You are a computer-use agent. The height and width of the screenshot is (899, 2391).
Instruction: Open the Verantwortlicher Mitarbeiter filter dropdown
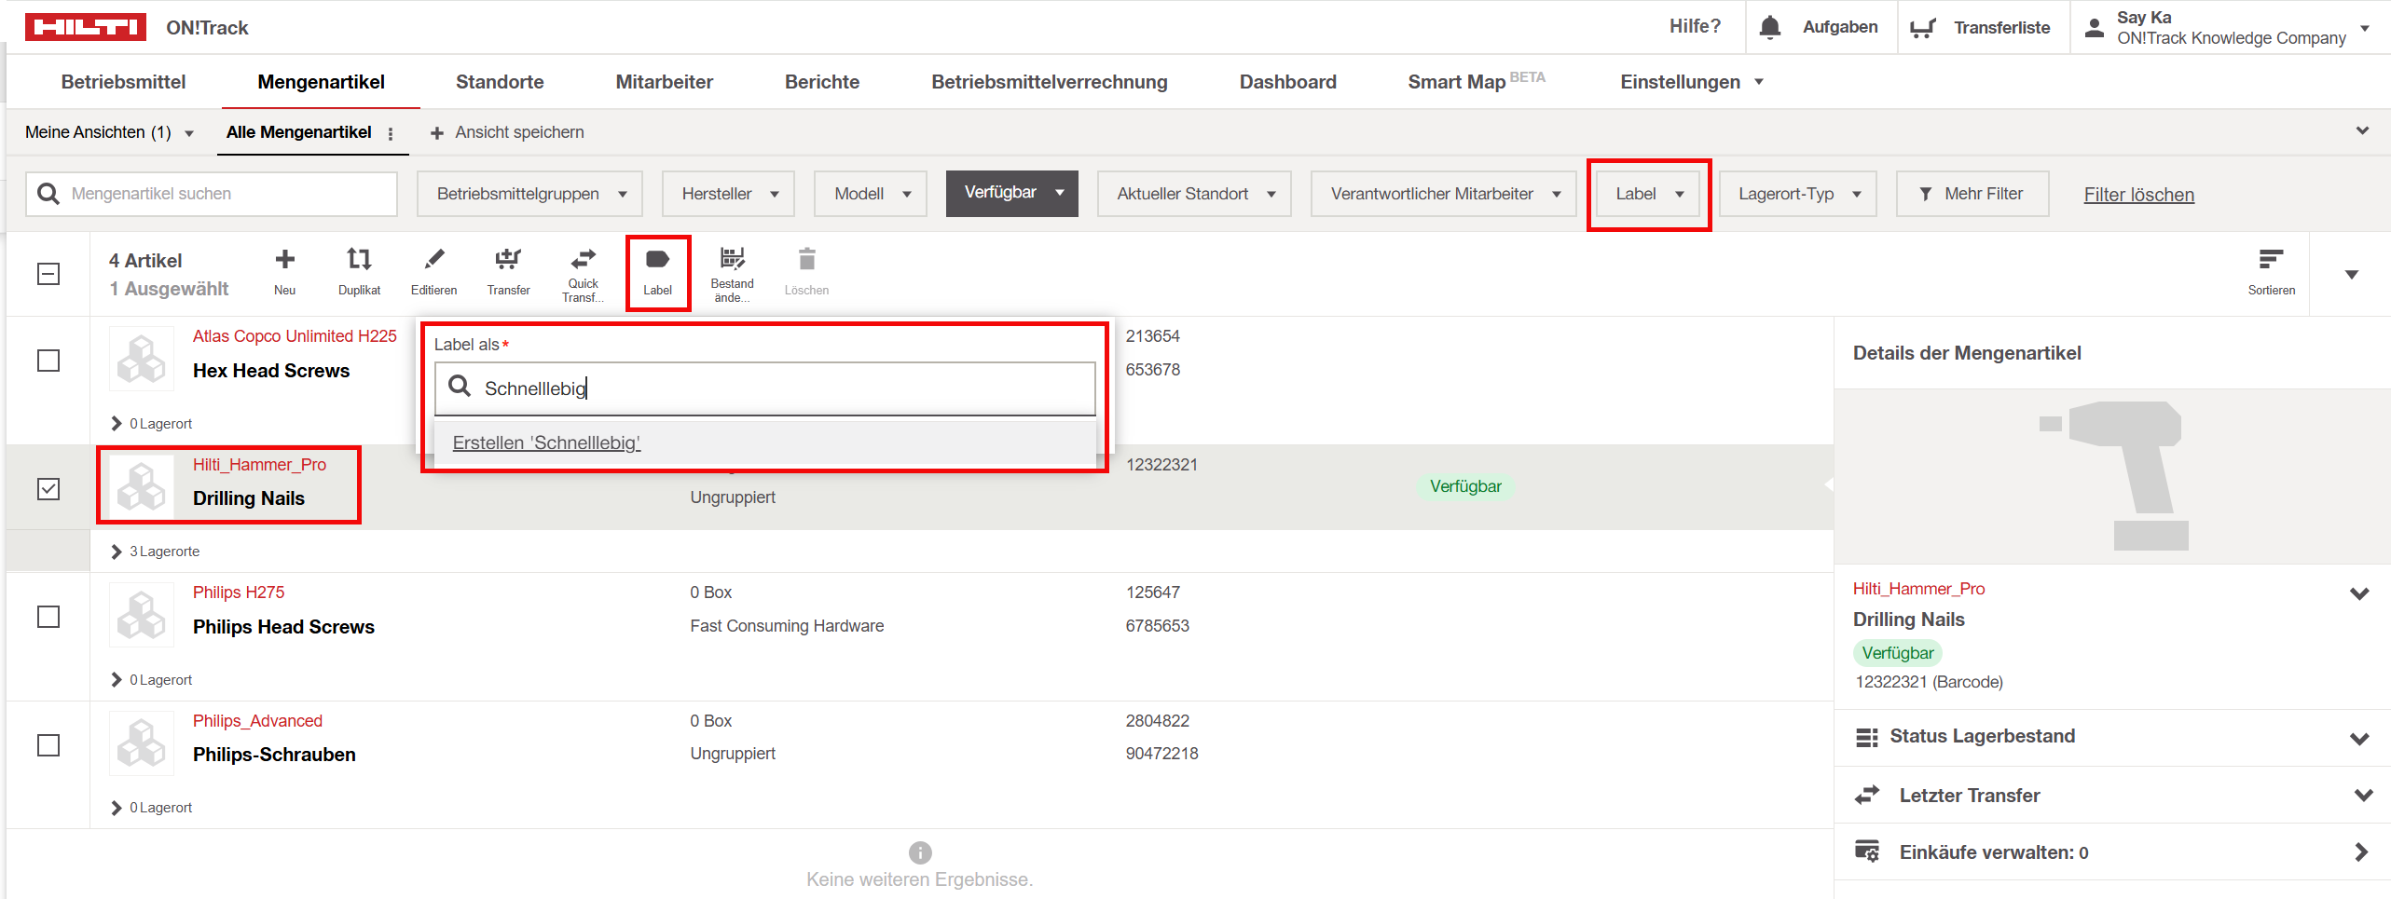click(1443, 194)
